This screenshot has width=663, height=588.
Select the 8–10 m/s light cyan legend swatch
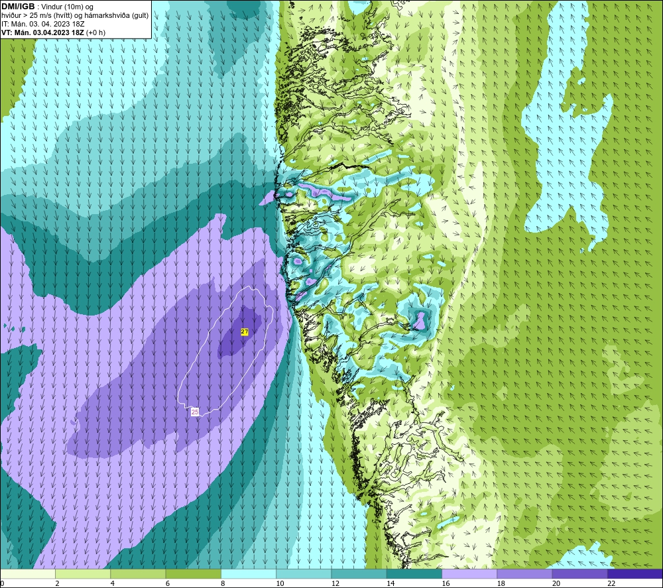[x=249, y=573]
